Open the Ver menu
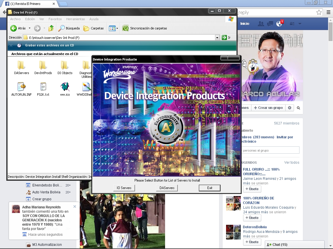 tap(42, 19)
